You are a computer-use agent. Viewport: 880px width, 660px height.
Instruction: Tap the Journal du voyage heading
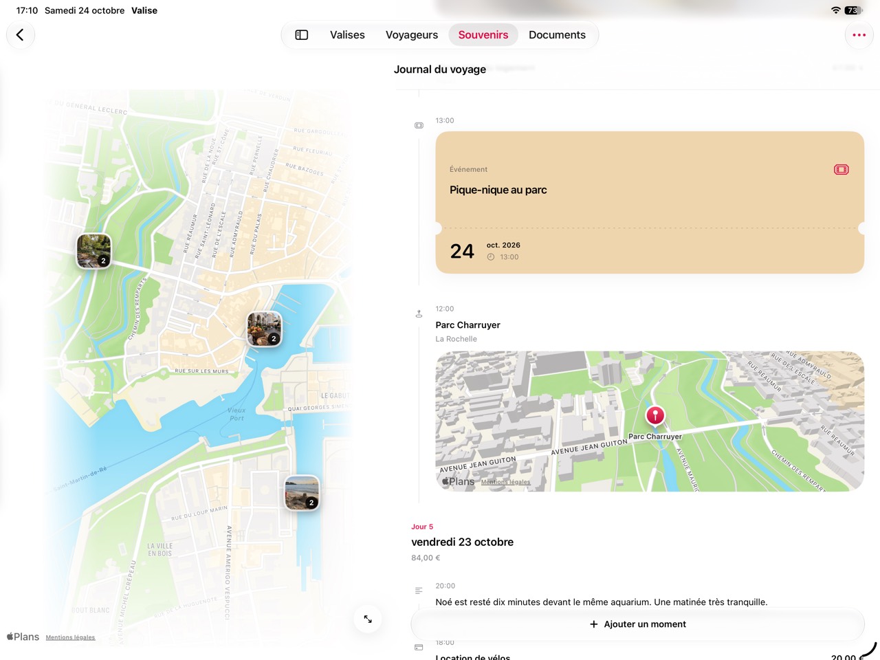click(x=440, y=69)
